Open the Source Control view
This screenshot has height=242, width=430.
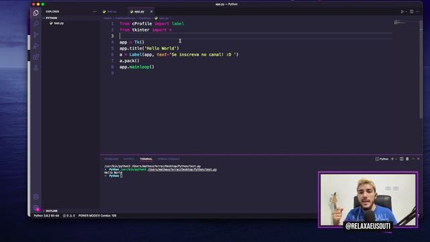pyautogui.click(x=36, y=35)
